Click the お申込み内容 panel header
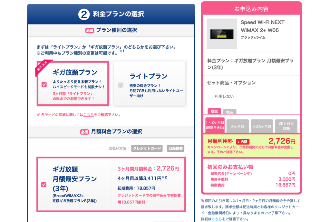The image size is (330, 222). pyautogui.click(x=251, y=9)
